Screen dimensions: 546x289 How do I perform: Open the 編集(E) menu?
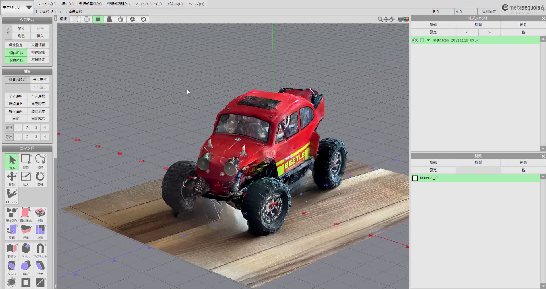(x=67, y=4)
